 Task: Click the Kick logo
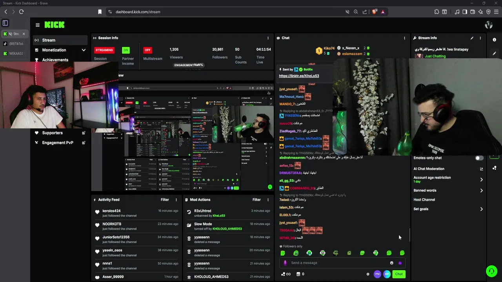[54, 25]
